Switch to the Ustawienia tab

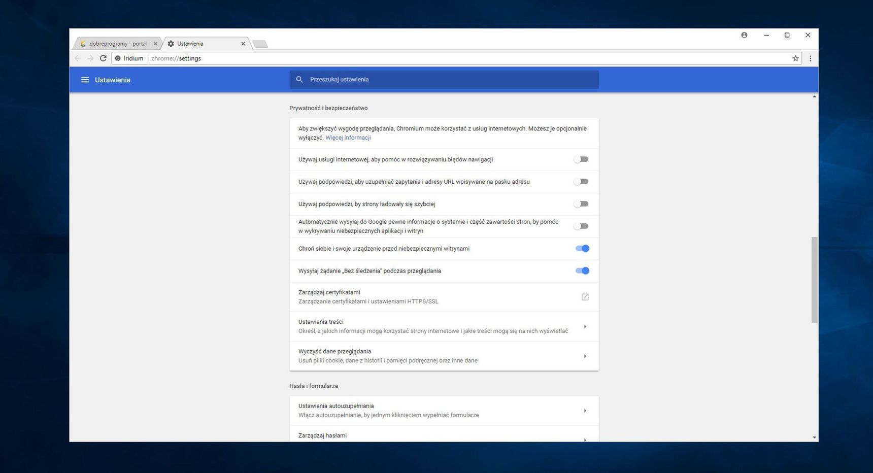206,44
